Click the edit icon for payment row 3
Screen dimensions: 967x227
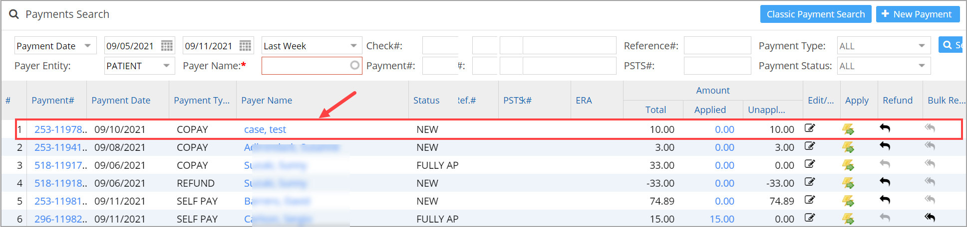pos(810,164)
